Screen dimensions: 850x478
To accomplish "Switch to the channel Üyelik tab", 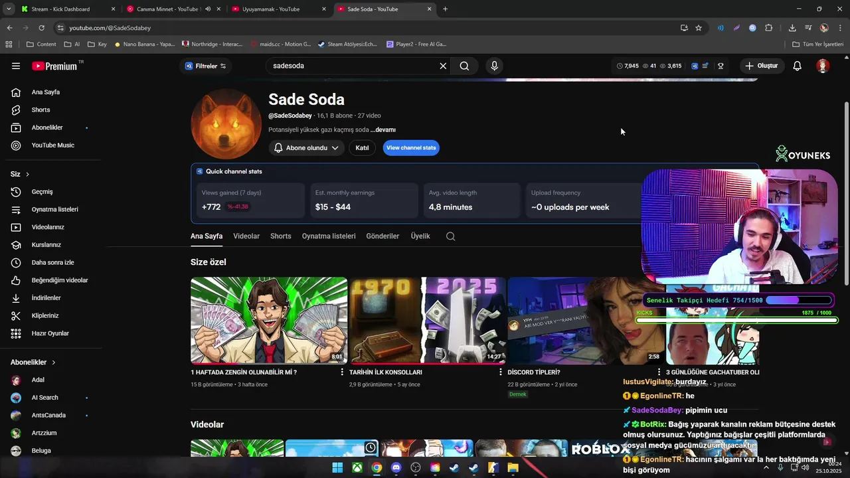I will [420, 236].
